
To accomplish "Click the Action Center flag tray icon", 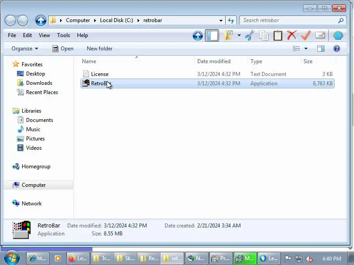I will pos(288,259).
